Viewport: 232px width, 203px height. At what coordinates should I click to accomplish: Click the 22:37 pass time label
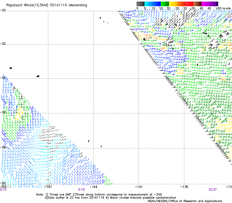tap(213, 190)
